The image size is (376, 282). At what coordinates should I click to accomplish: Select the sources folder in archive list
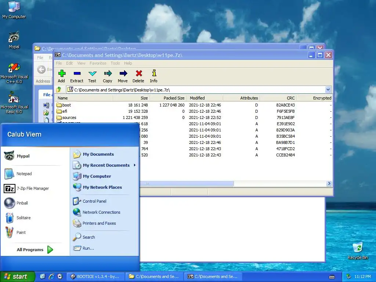pyautogui.click(x=66, y=117)
